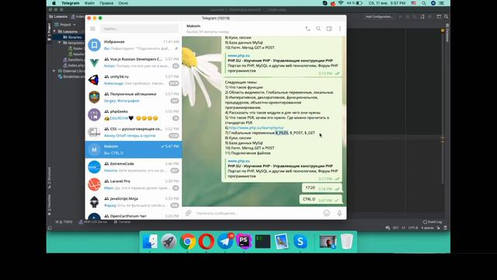
Task: Open the Полуночные айтишники group chat
Action: (134, 97)
